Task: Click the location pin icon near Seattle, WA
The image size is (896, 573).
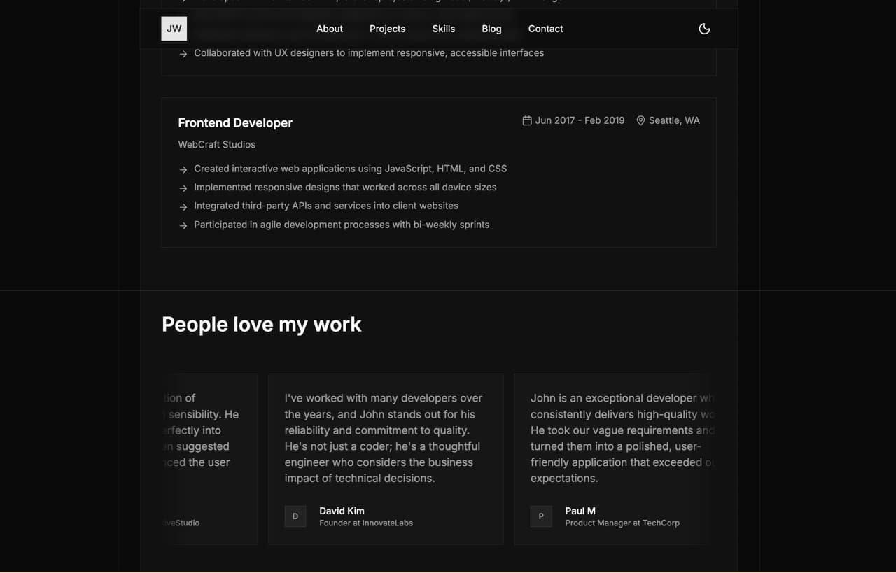Action: [640, 120]
